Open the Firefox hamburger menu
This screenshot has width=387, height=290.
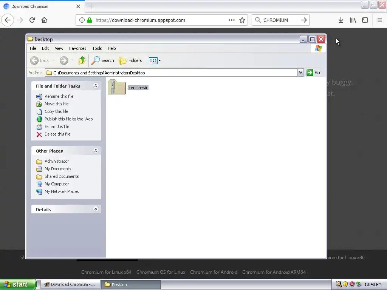pyautogui.click(x=380, y=20)
